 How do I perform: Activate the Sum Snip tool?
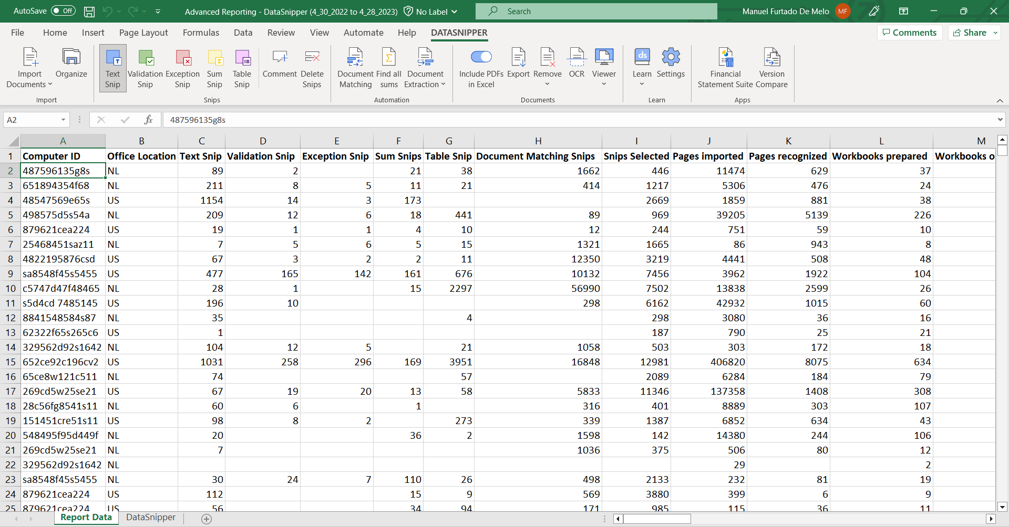(214, 68)
